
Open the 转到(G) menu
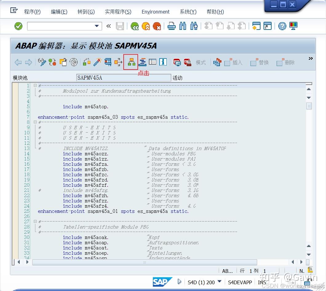(x=86, y=12)
